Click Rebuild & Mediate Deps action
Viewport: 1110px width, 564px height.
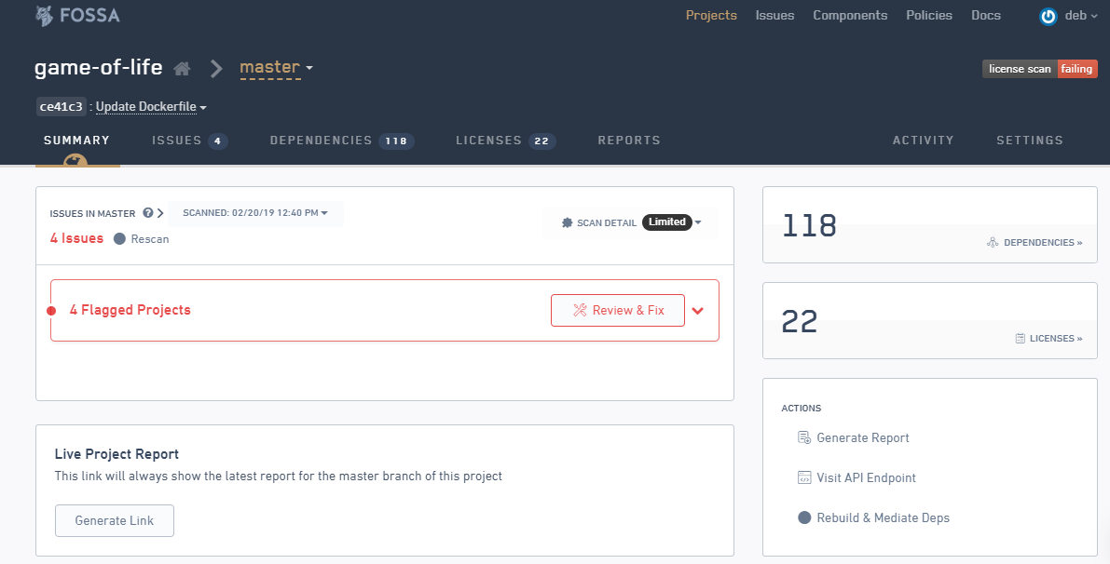coord(873,518)
